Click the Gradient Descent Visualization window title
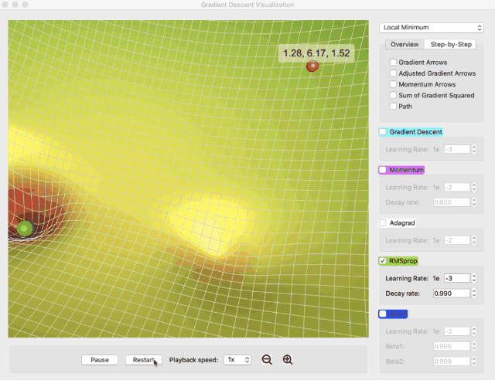 (247, 5)
